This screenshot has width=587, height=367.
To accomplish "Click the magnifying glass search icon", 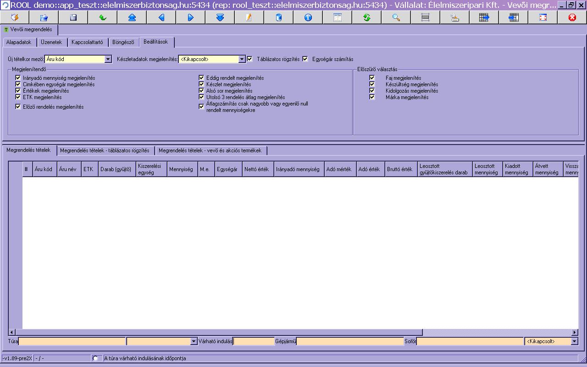I will [x=396, y=17].
